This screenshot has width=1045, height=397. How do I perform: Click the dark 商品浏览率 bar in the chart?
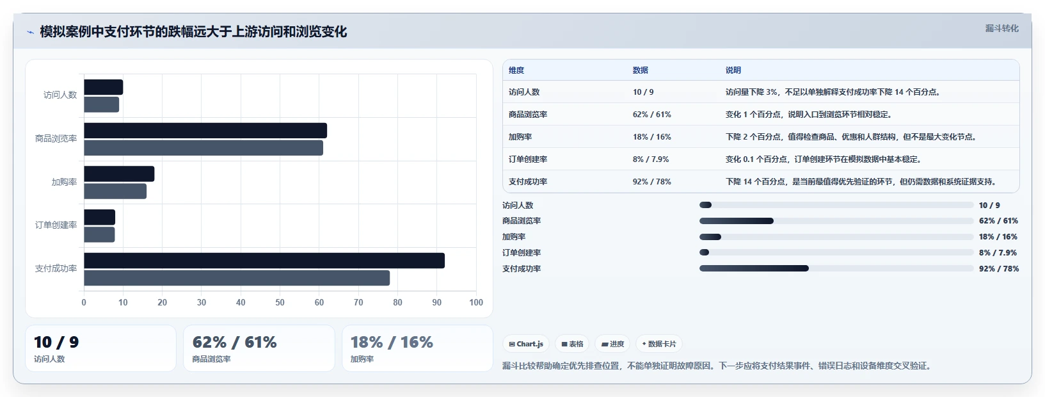coord(205,131)
